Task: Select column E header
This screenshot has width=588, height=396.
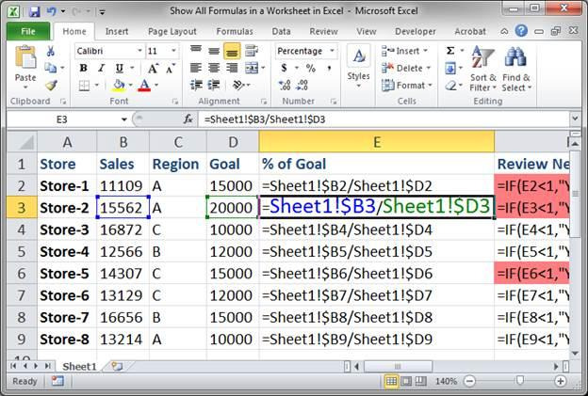Action: pos(377,142)
